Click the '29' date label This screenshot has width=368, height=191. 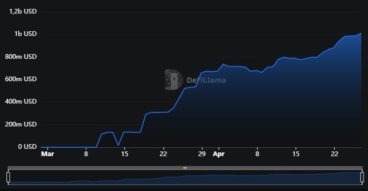tap(202, 154)
